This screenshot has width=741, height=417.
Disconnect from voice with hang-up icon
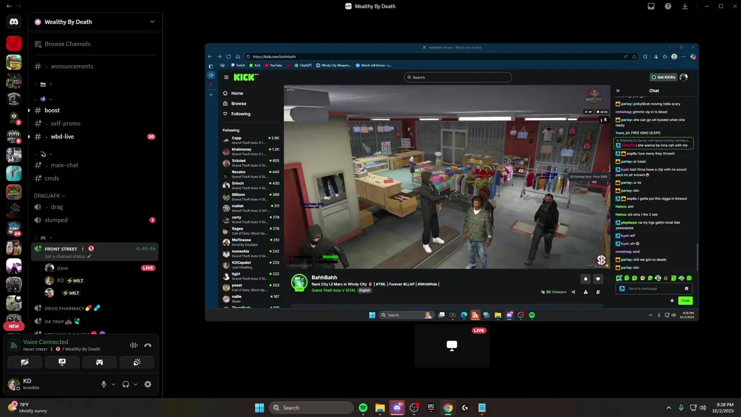pyautogui.click(x=148, y=345)
